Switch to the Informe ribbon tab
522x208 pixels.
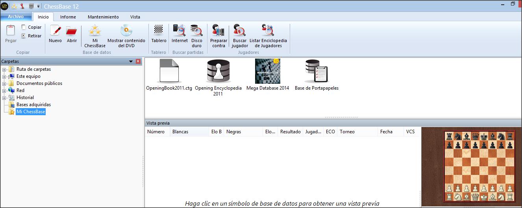[x=68, y=17]
